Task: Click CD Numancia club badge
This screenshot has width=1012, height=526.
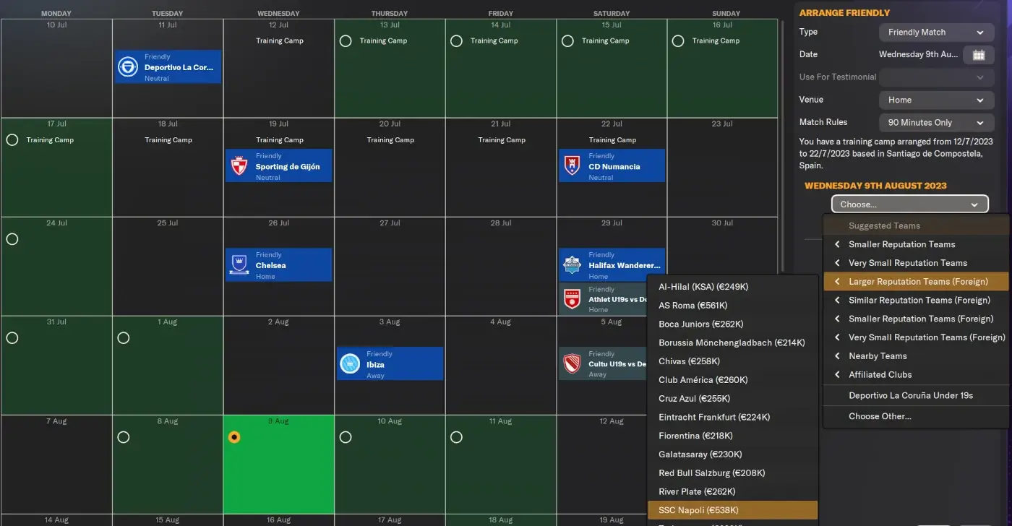Action: coord(572,166)
